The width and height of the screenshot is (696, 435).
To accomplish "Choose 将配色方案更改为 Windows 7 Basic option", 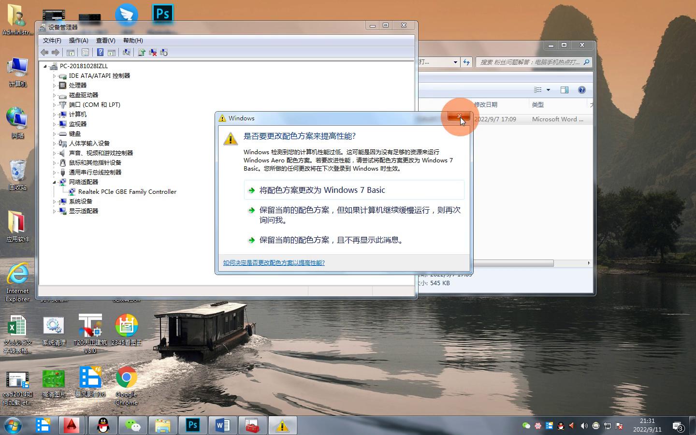I will click(x=322, y=190).
